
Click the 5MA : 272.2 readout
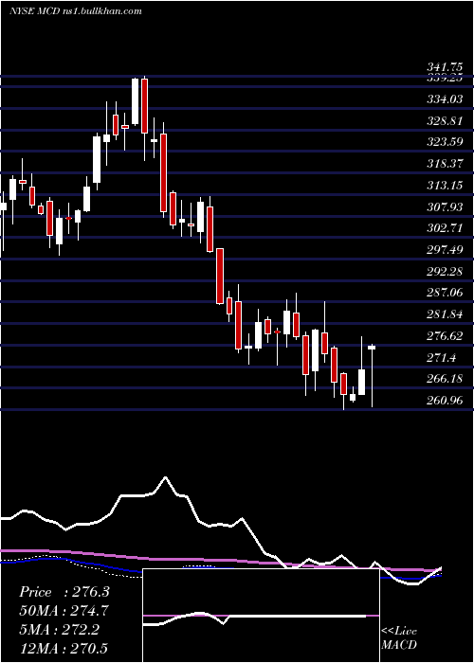pos(59,630)
